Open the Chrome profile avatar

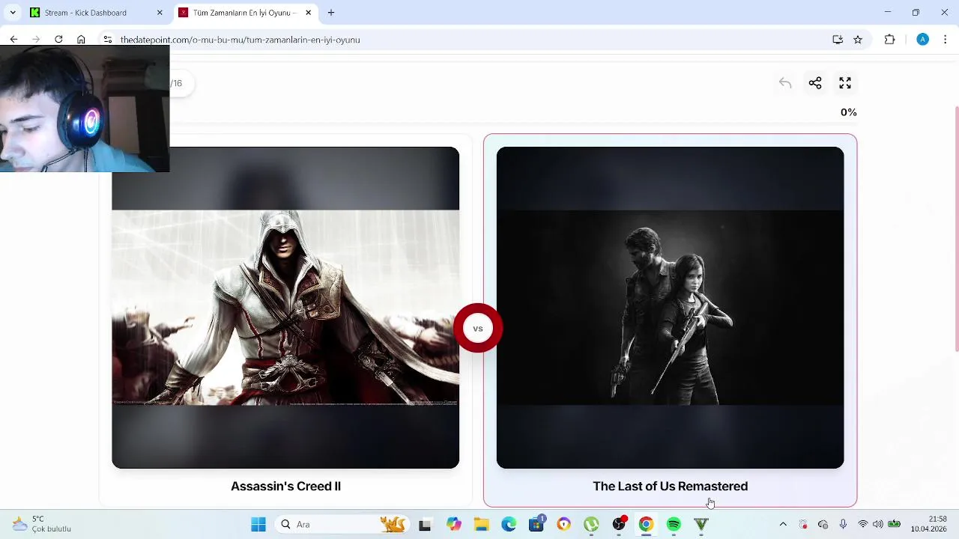[x=923, y=40]
